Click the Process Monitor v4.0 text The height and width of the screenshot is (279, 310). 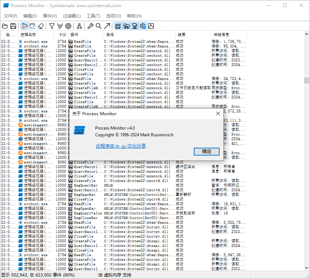115,128
